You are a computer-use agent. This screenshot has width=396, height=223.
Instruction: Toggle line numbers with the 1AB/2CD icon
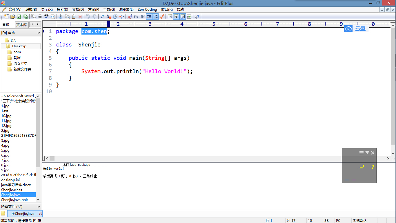tap(155, 17)
